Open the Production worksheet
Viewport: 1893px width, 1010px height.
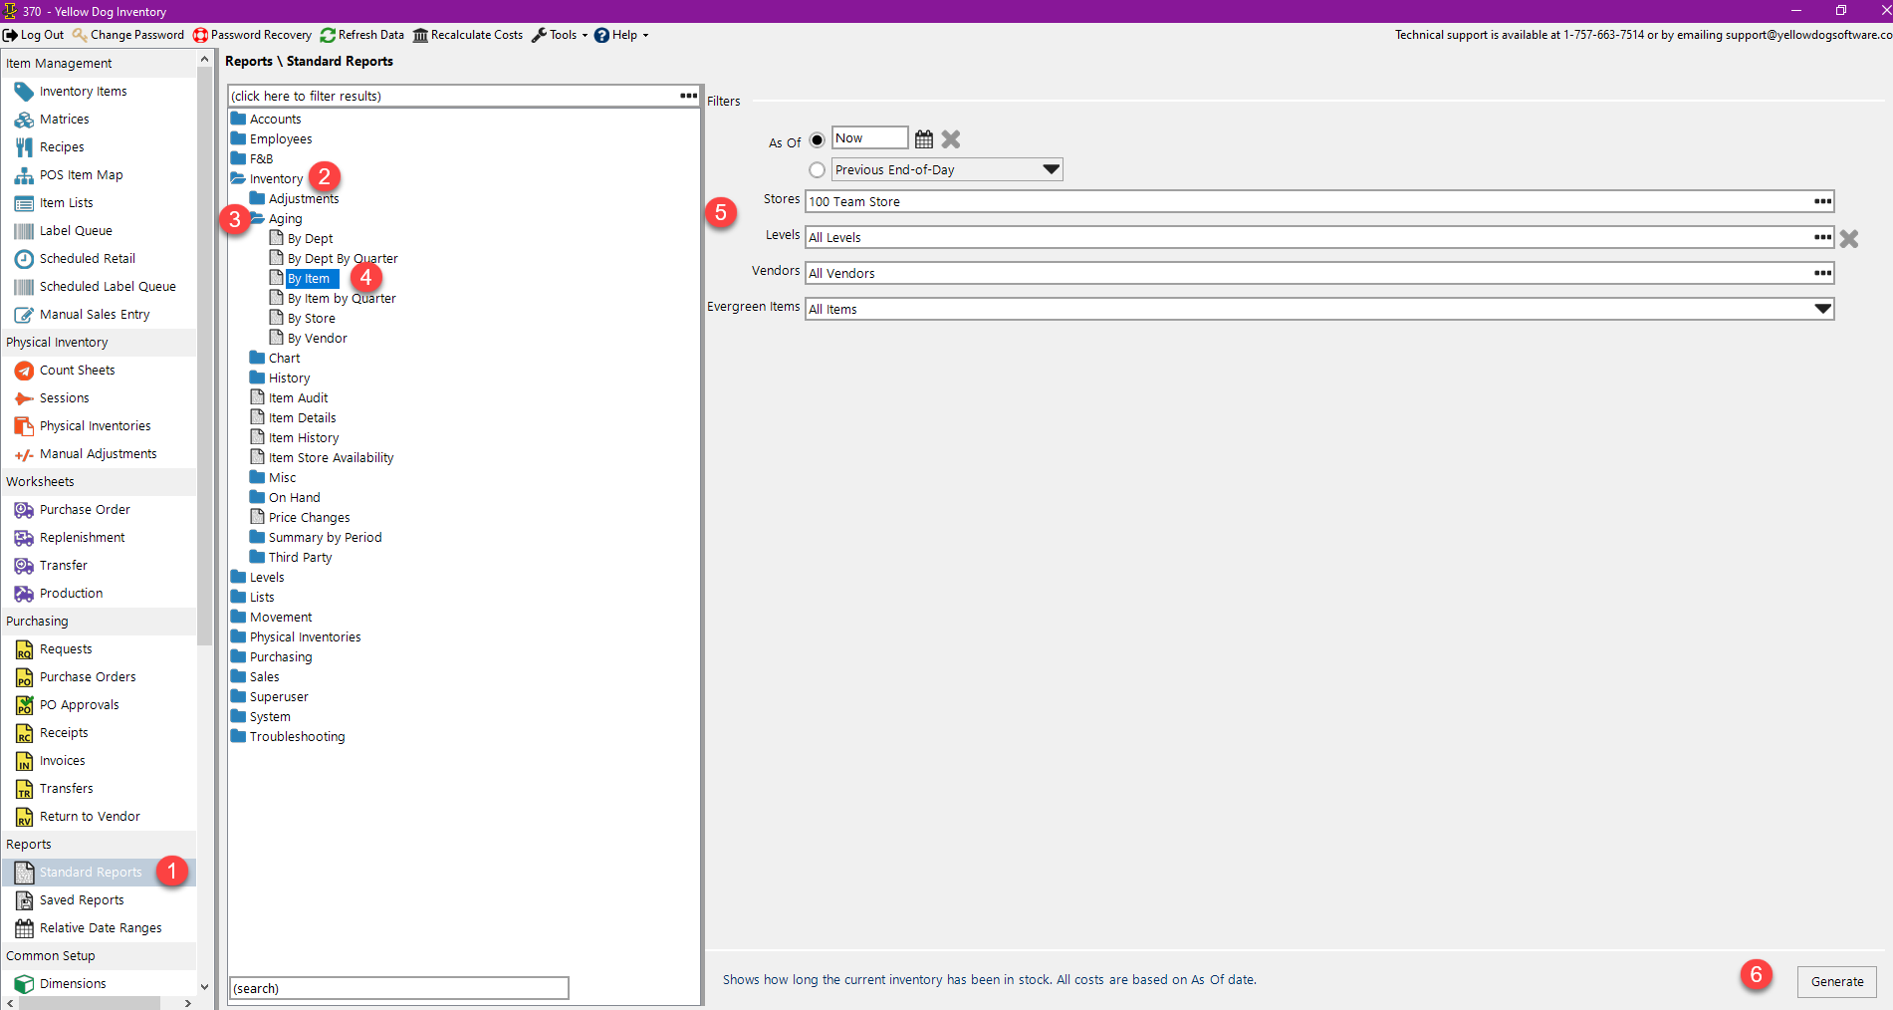71,594
